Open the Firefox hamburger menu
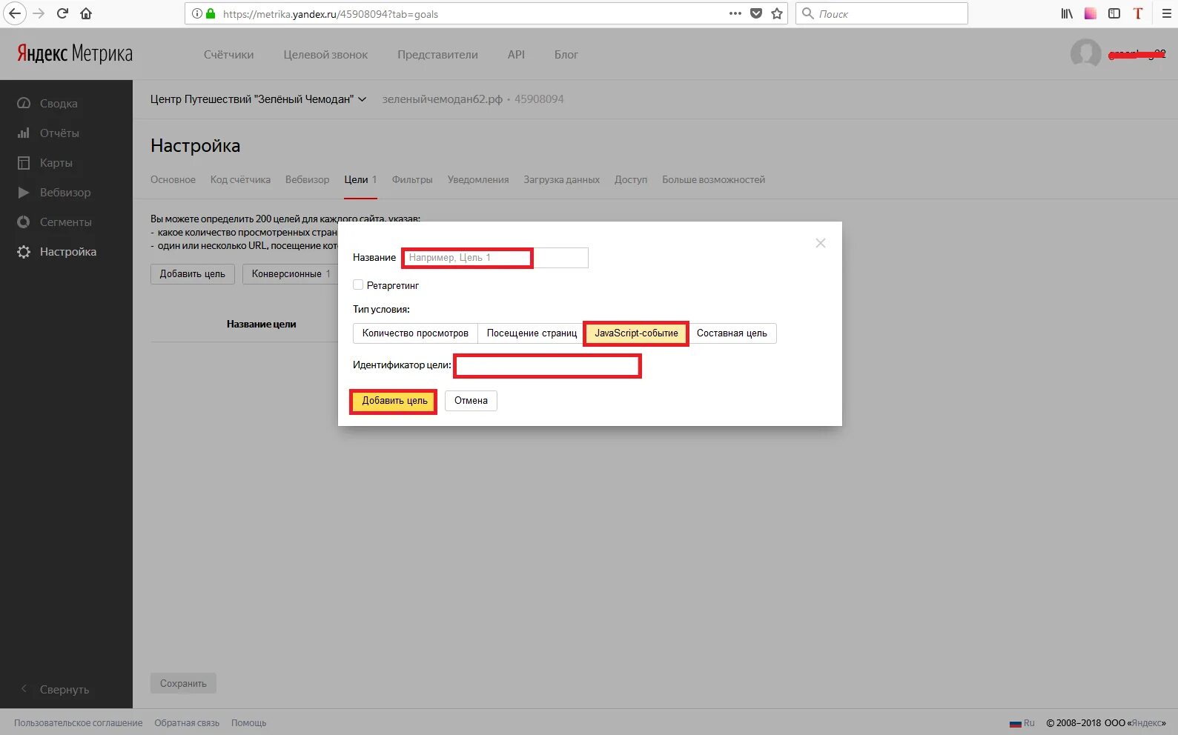 point(1166,13)
